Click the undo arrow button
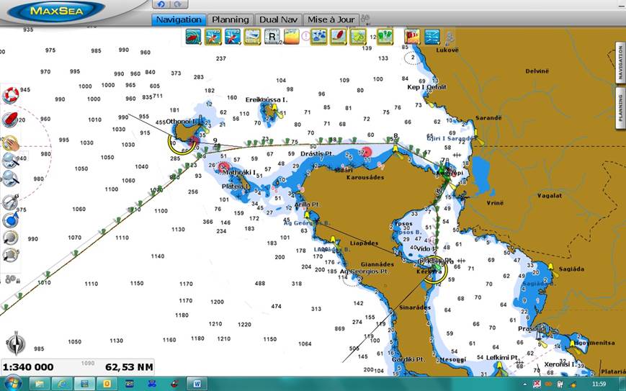Viewport: 626px width, 391px height. 161,4
